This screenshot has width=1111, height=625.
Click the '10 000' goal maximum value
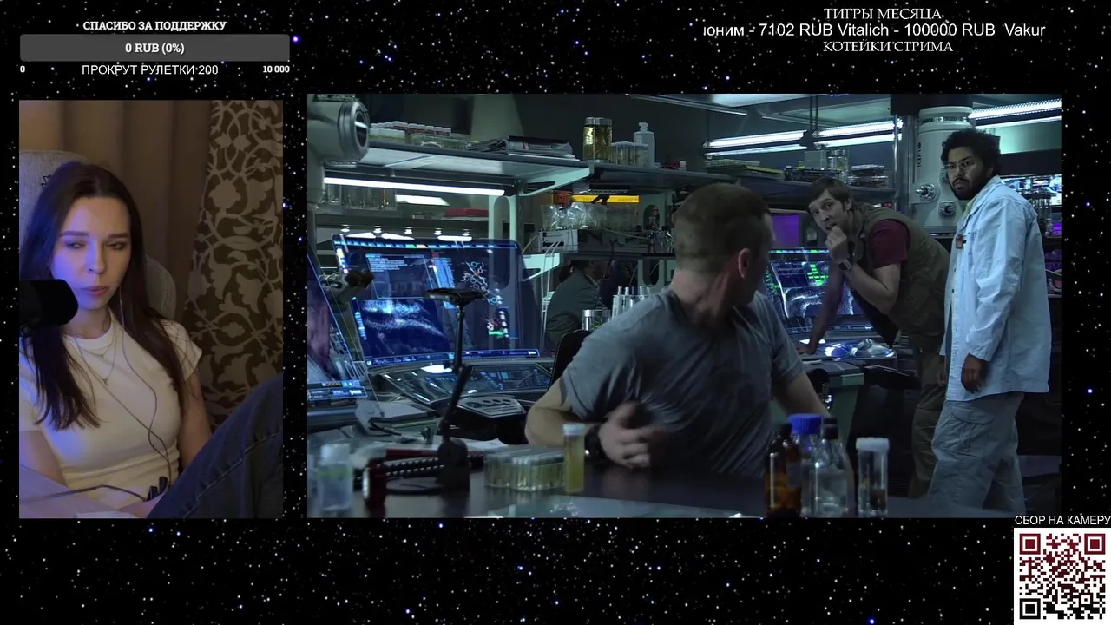click(x=276, y=69)
